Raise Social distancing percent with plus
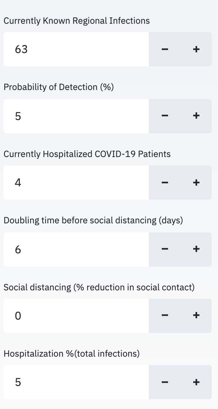 pos(196,315)
